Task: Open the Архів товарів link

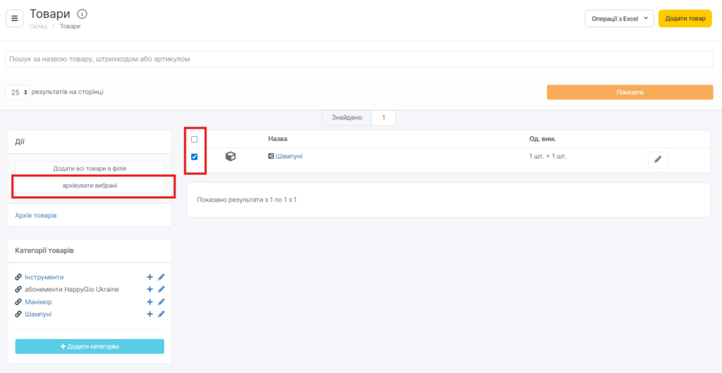Action: coord(36,215)
